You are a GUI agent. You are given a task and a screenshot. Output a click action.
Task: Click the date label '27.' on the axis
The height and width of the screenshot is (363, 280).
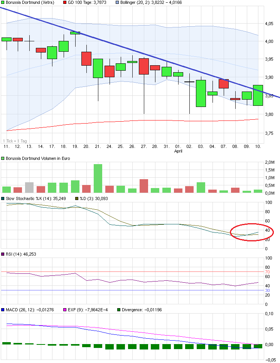coord(143,146)
